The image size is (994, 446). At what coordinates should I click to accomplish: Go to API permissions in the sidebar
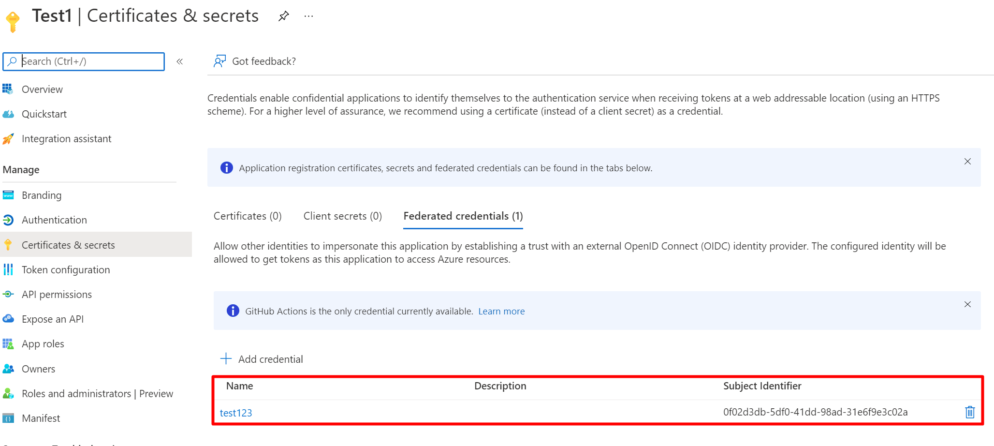[x=57, y=295]
